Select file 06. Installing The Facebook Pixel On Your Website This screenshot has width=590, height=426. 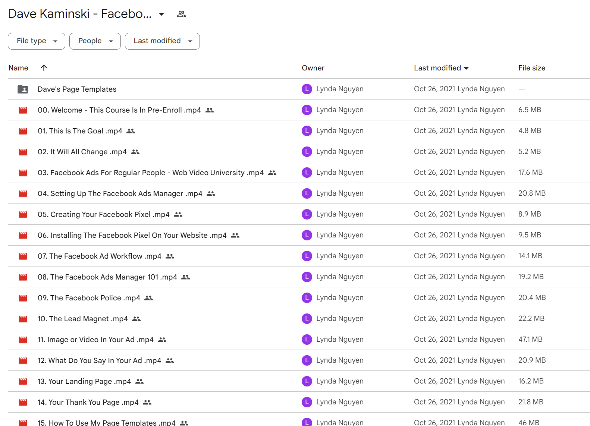click(x=132, y=235)
